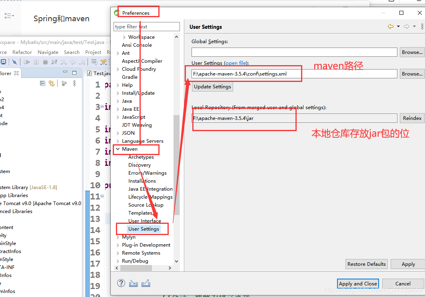Click the outline list icon beside Spring和maven

9,16
